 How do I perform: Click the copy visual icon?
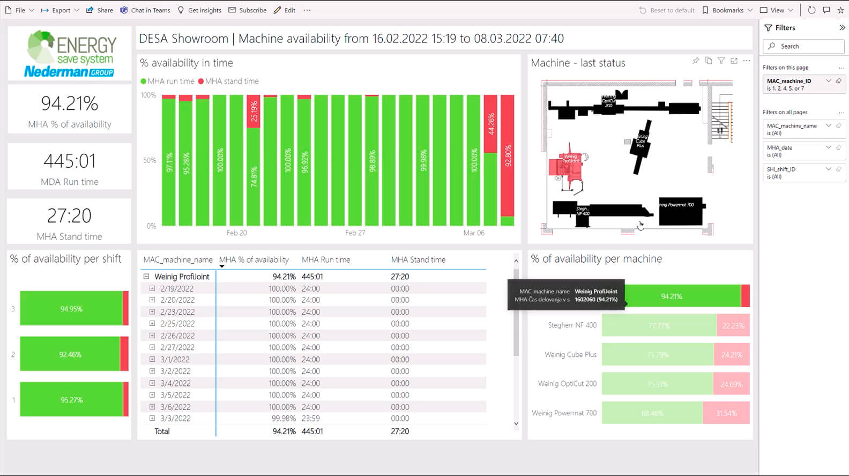[x=709, y=61]
